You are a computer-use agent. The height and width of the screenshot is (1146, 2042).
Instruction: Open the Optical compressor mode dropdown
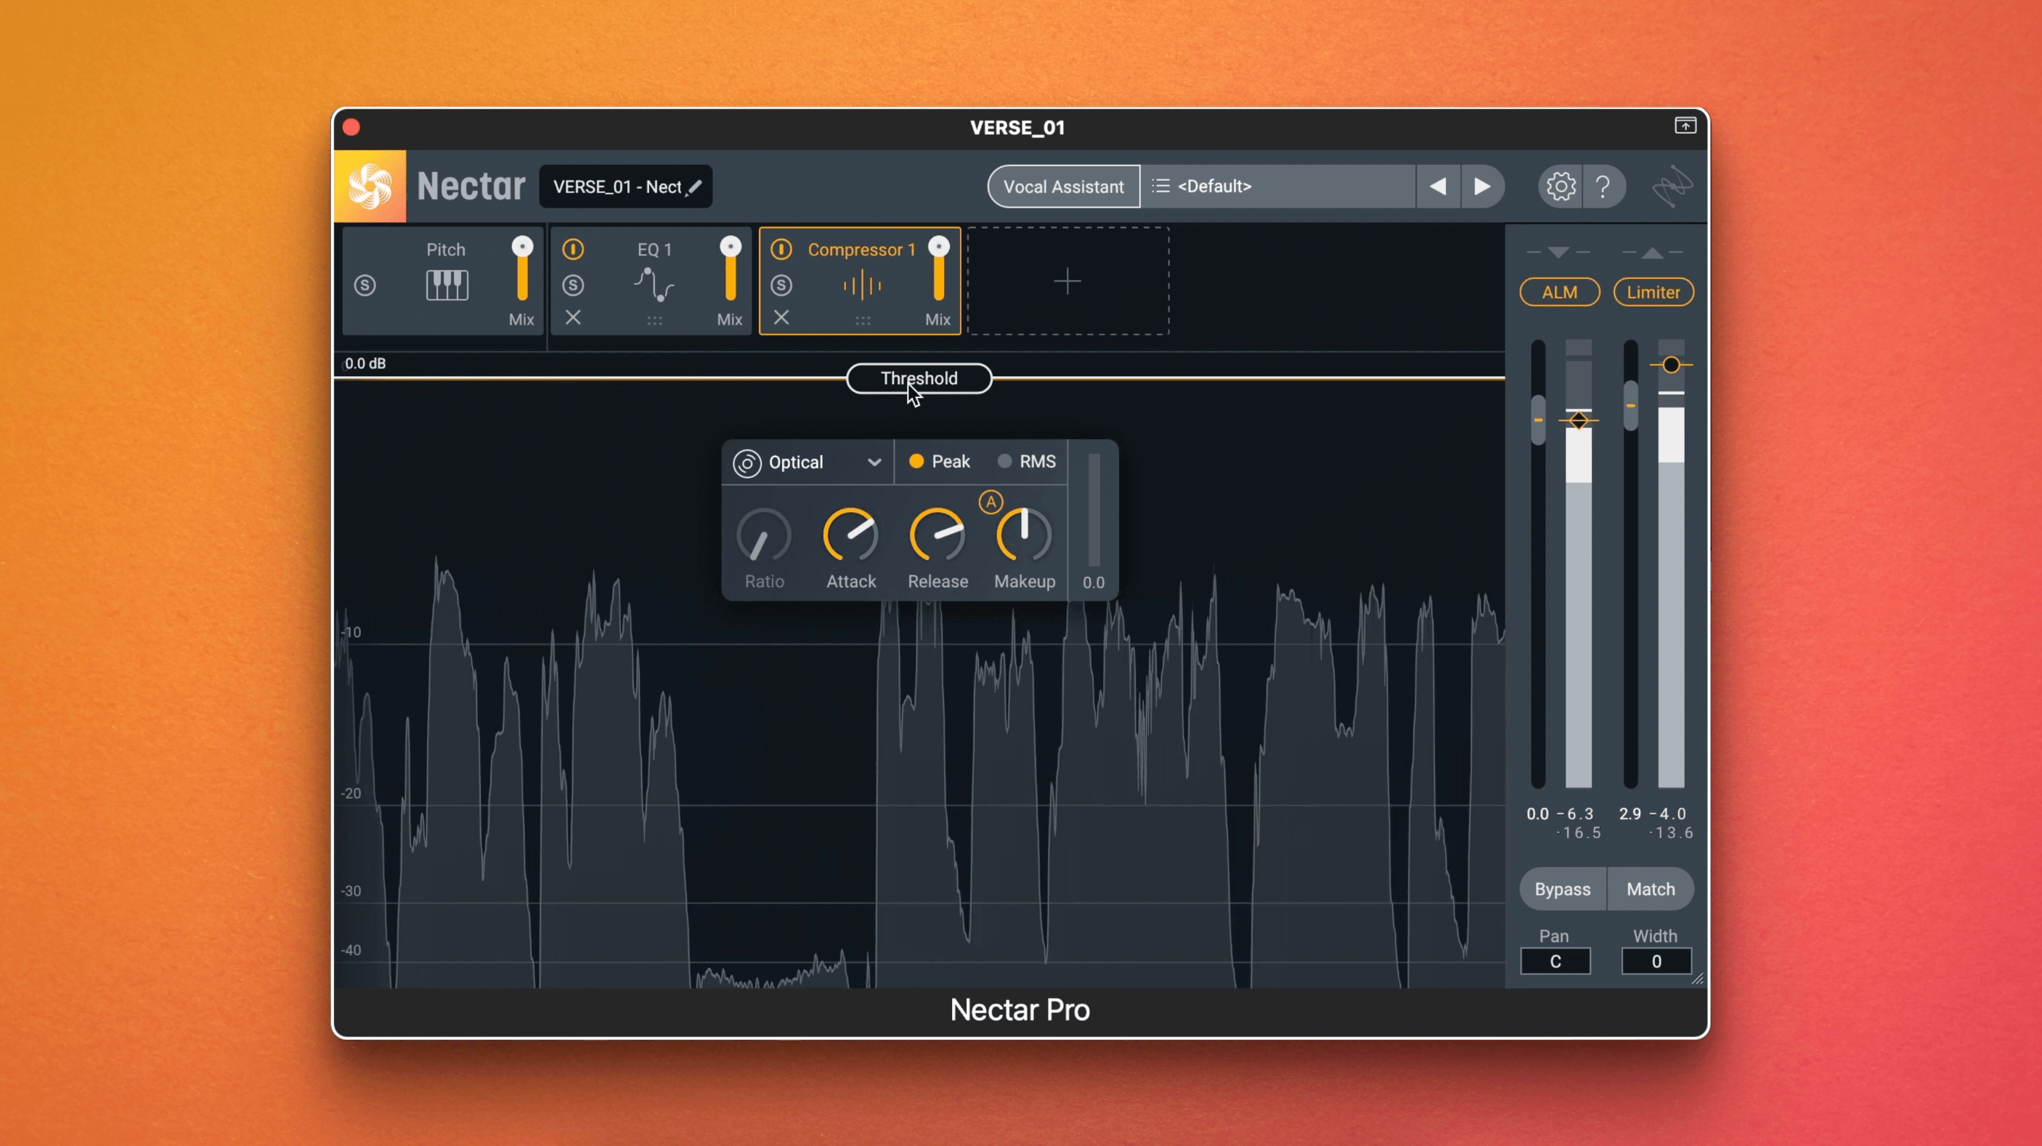point(874,462)
